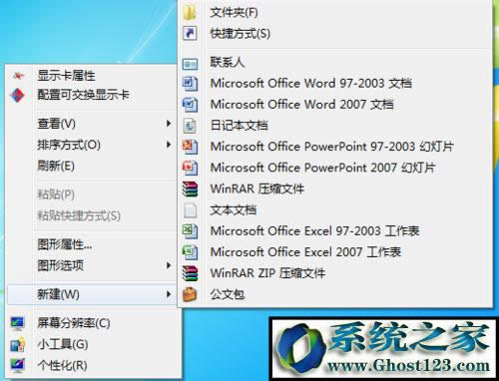This screenshot has width=499, height=381.
Task: Click the blank page icon beside 文本文档
Action: 190,210
